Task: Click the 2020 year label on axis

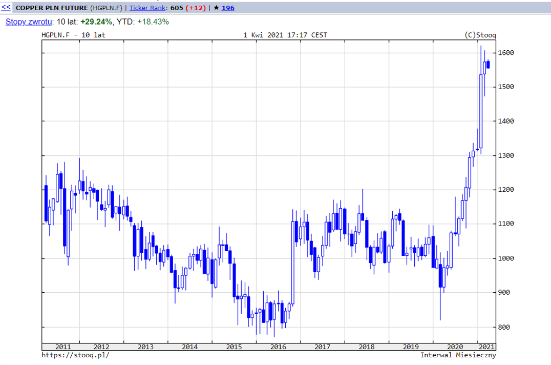Action: point(455,347)
